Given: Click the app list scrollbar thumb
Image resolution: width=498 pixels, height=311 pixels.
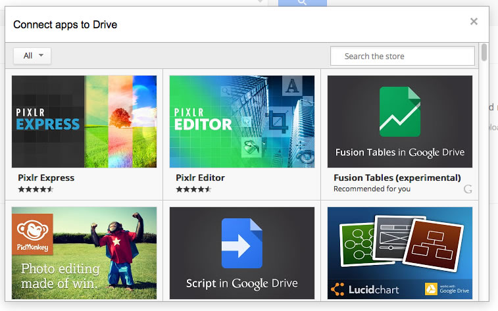Looking at the screenshot, I should [x=484, y=52].
